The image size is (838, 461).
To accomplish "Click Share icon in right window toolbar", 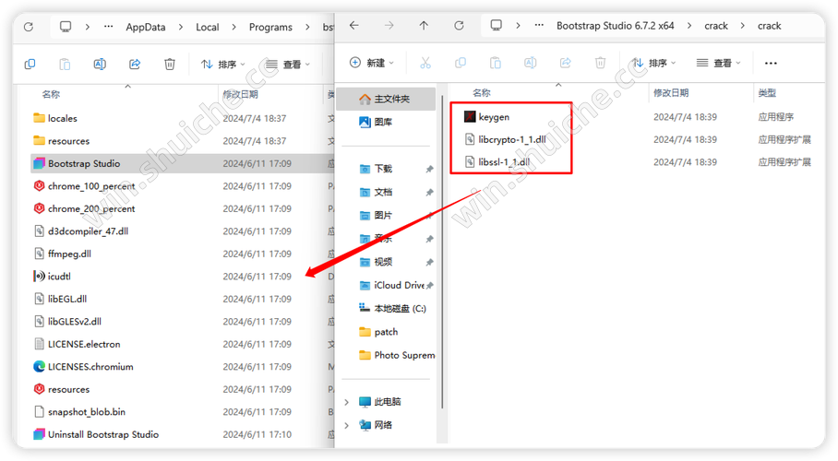I will click(x=566, y=63).
